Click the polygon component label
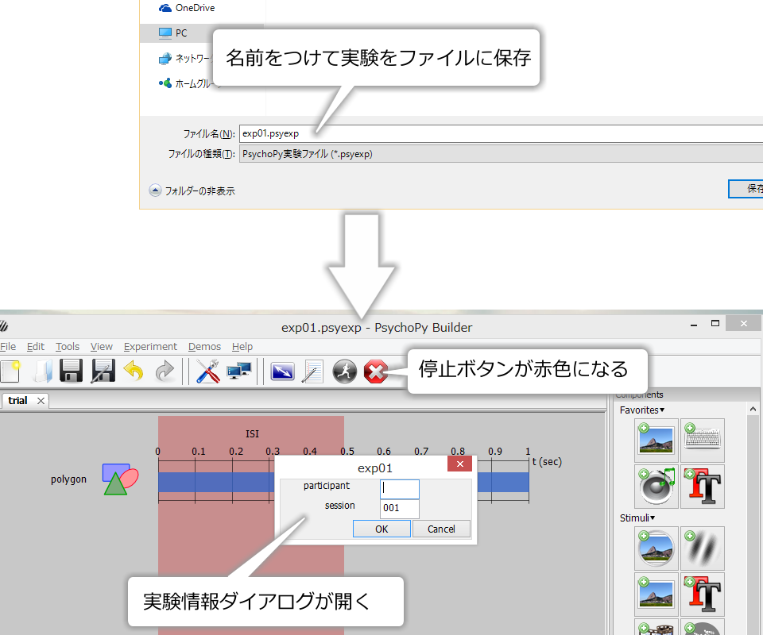763x635 pixels. (x=68, y=479)
